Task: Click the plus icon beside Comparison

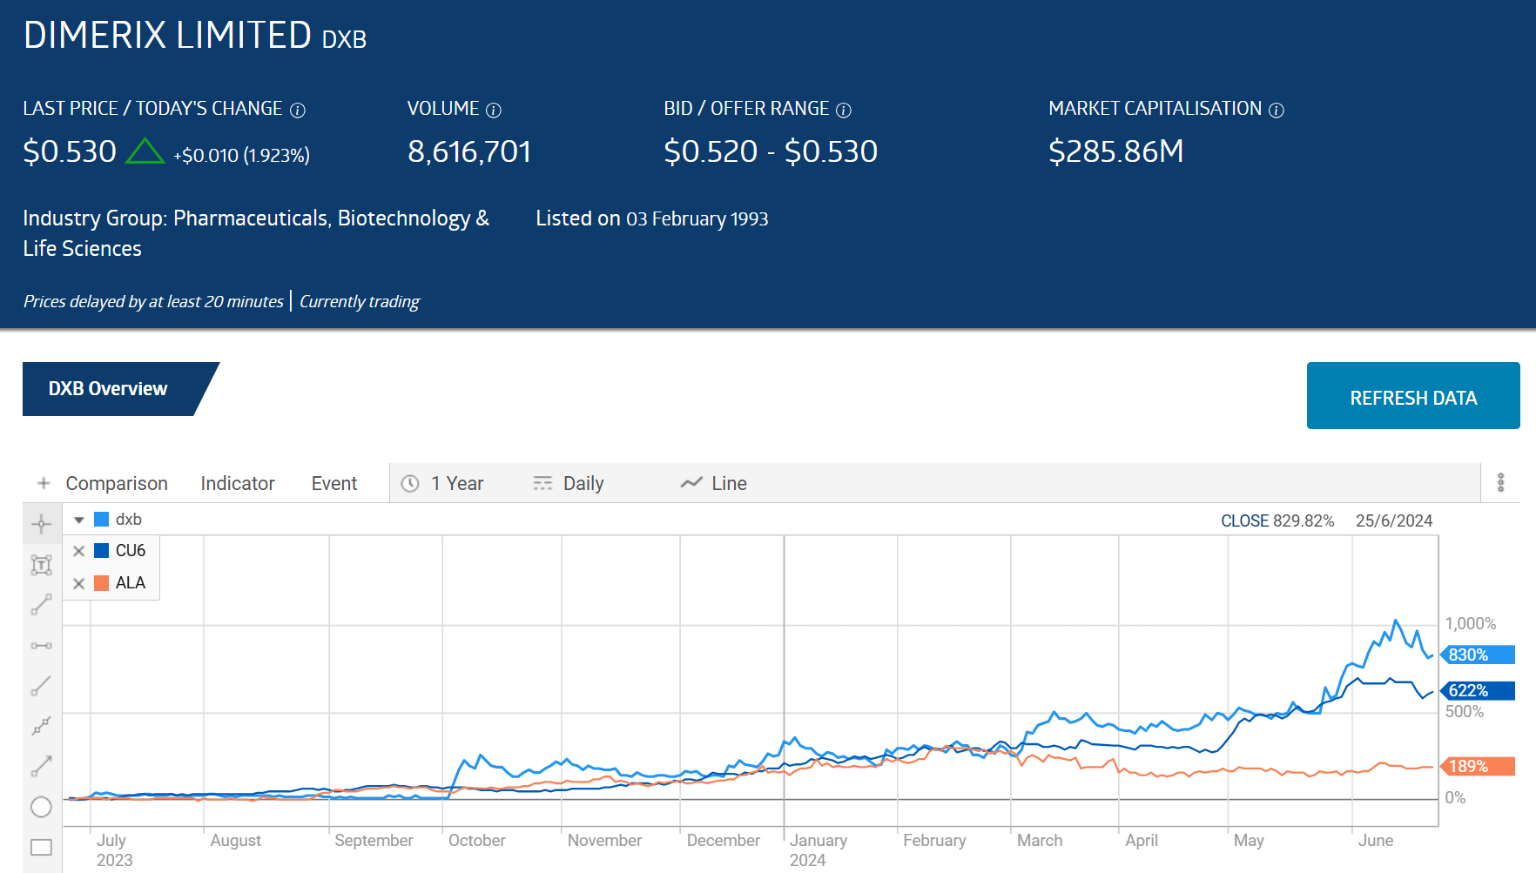Action: click(x=44, y=483)
